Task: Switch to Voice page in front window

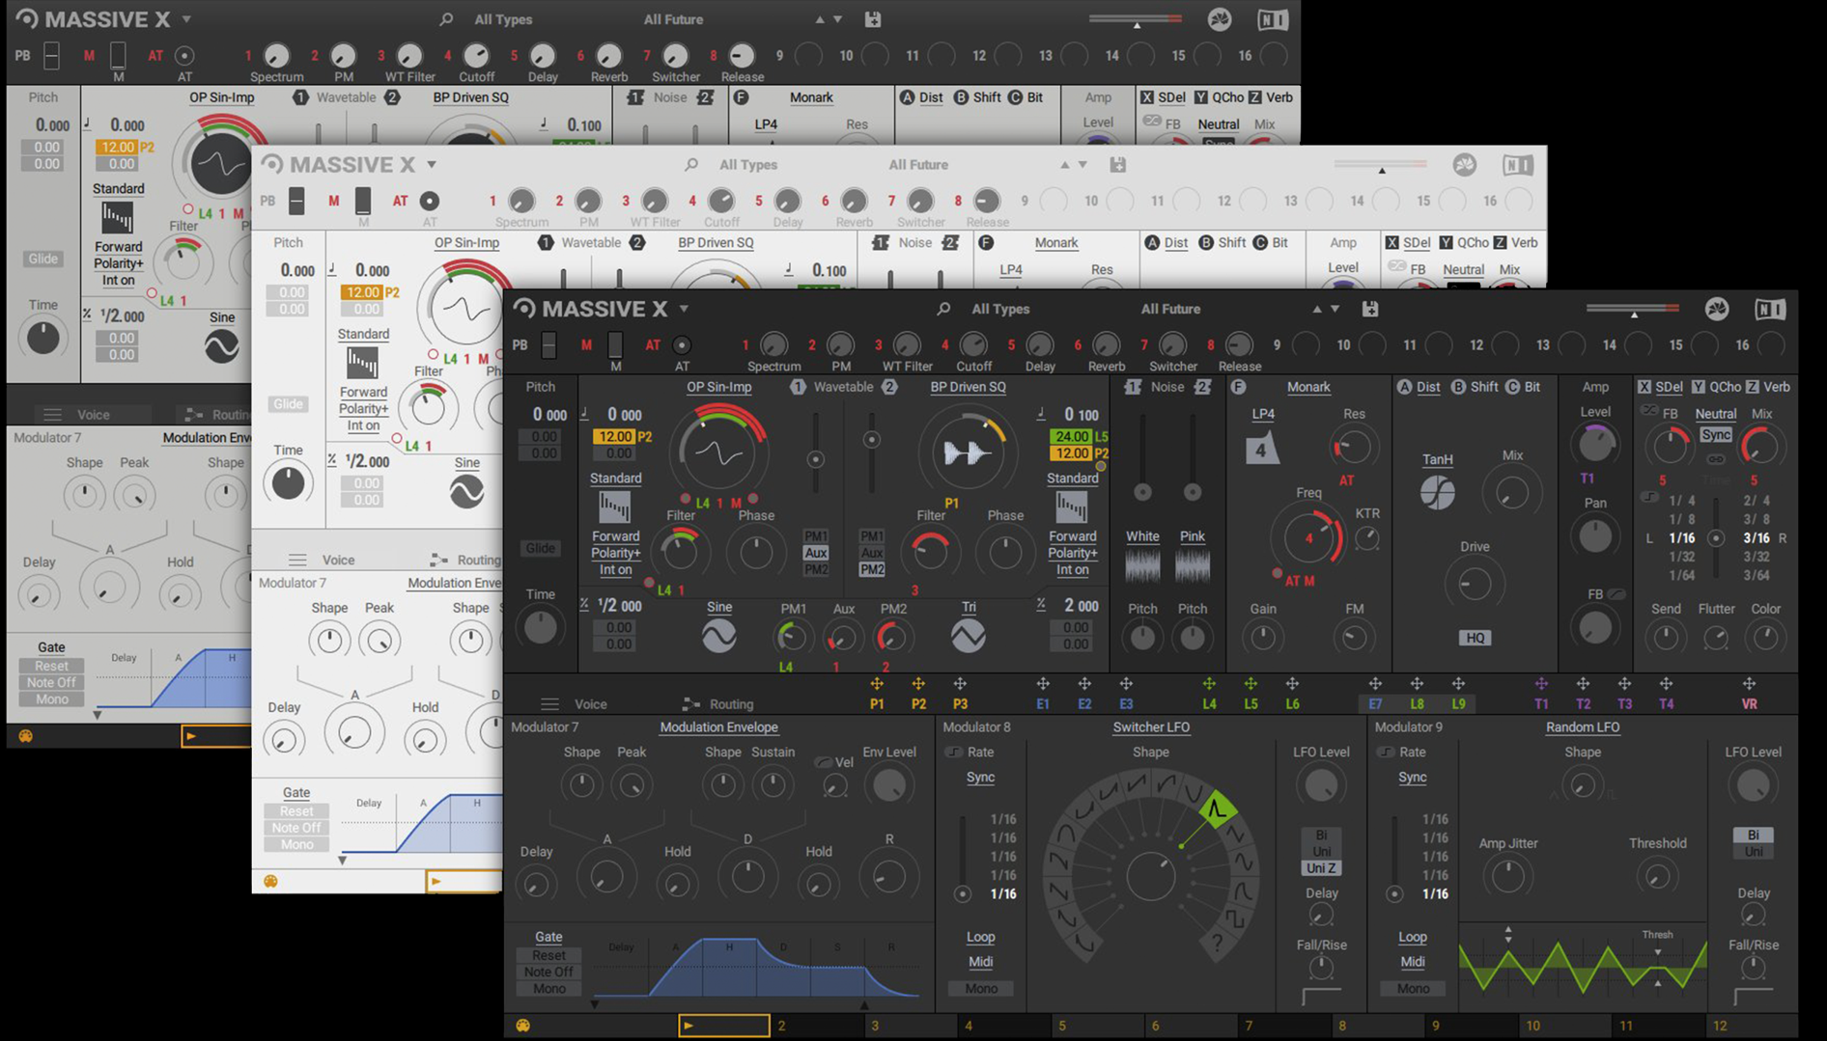Action: coord(591,704)
